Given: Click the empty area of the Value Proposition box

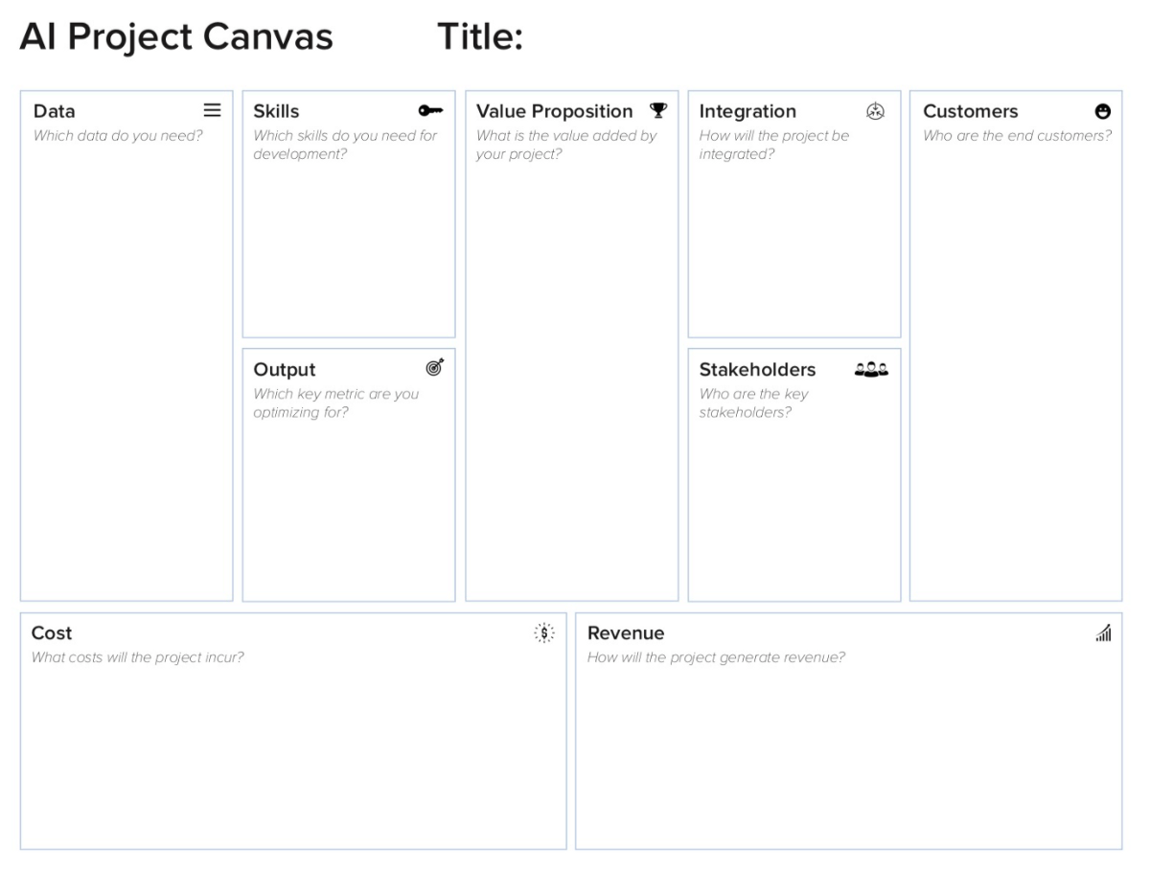Looking at the screenshot, I should (572, 383).
